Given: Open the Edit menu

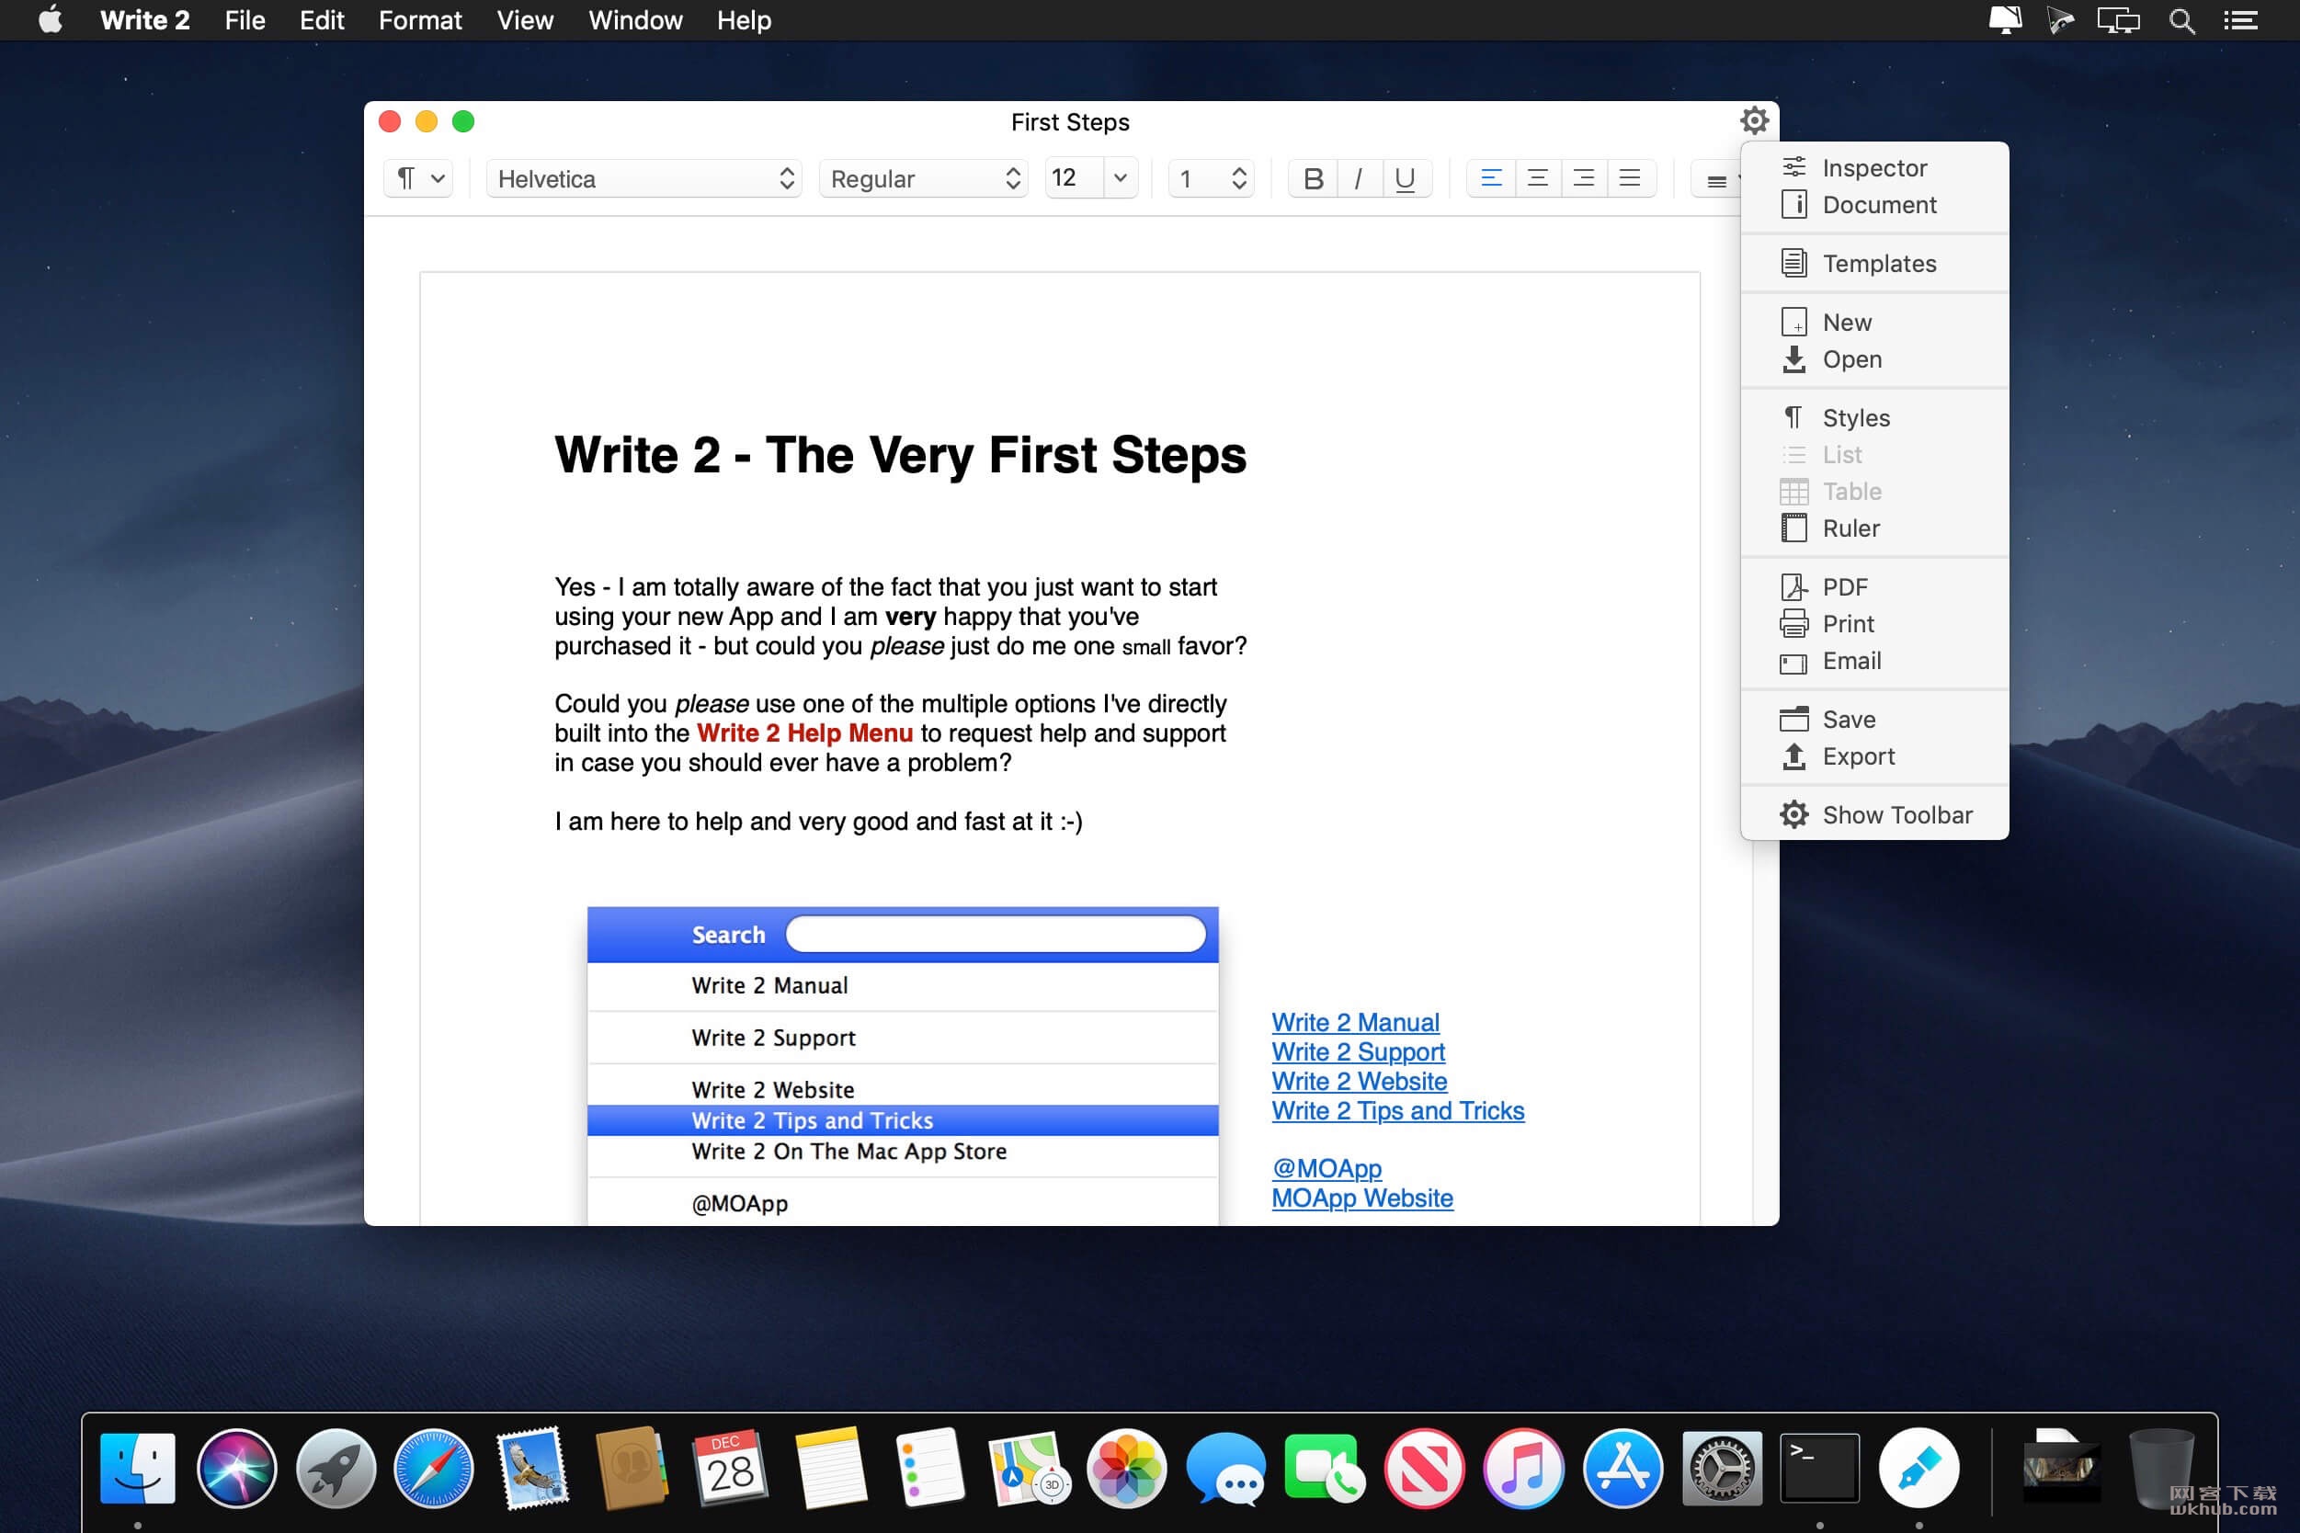Looking at the screenshot, I should click(322, 20).
